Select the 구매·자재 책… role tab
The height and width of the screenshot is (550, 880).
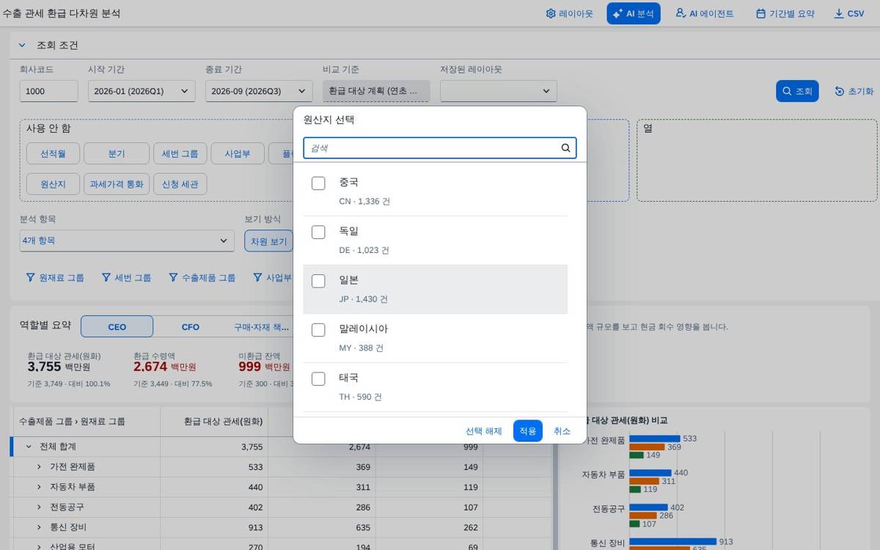coord(261,326)
